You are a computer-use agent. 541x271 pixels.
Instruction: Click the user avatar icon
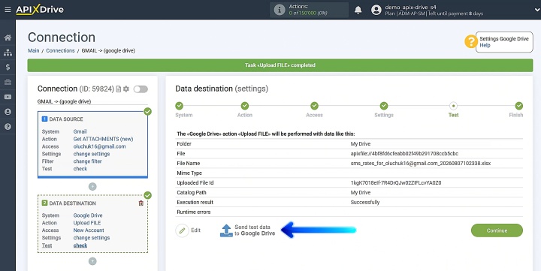pos(376,10)
